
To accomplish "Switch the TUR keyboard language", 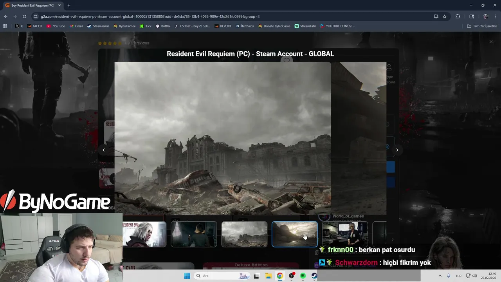I will tap(458, 276).
